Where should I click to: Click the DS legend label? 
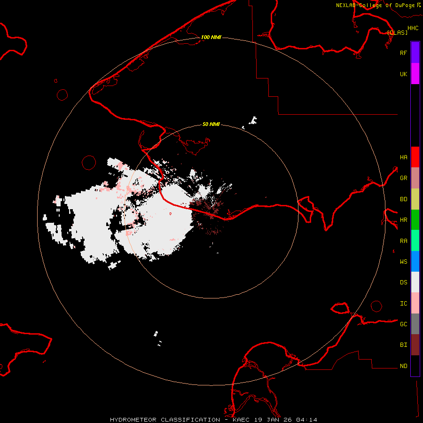[x=403, y=282]
